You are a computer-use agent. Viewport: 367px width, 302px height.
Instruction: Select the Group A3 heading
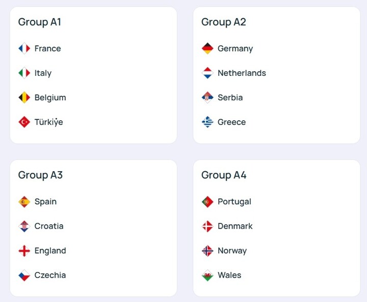[x=40, y=175]
